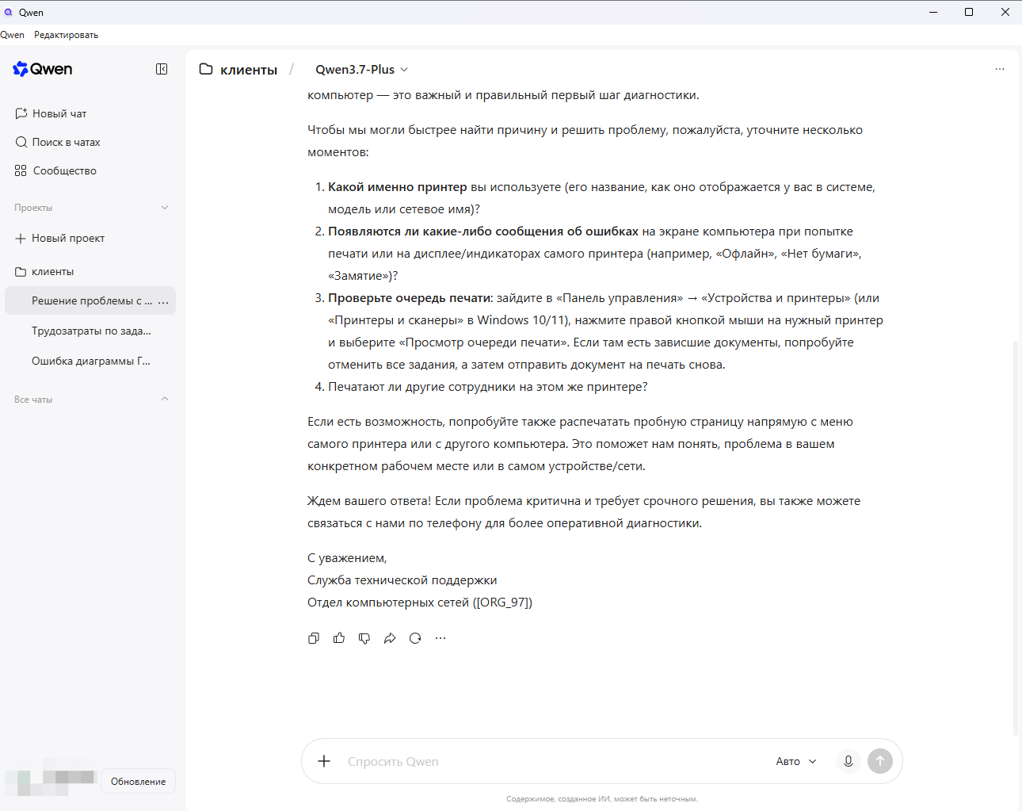1022x811 pixels.
Task: Click the клиенты folder icon in header
Action: point(206,69)
